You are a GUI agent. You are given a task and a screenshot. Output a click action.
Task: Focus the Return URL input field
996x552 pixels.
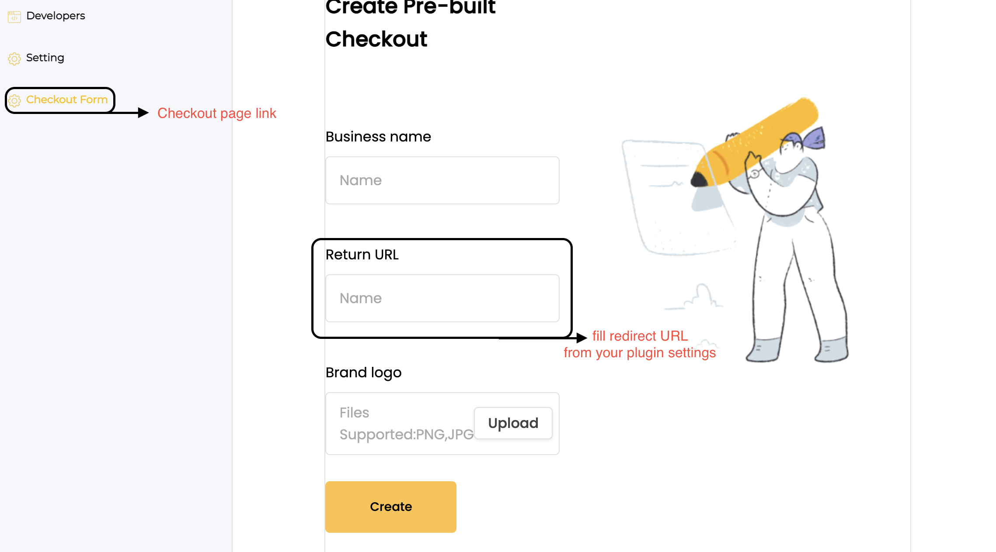click(x=442, y=298)
